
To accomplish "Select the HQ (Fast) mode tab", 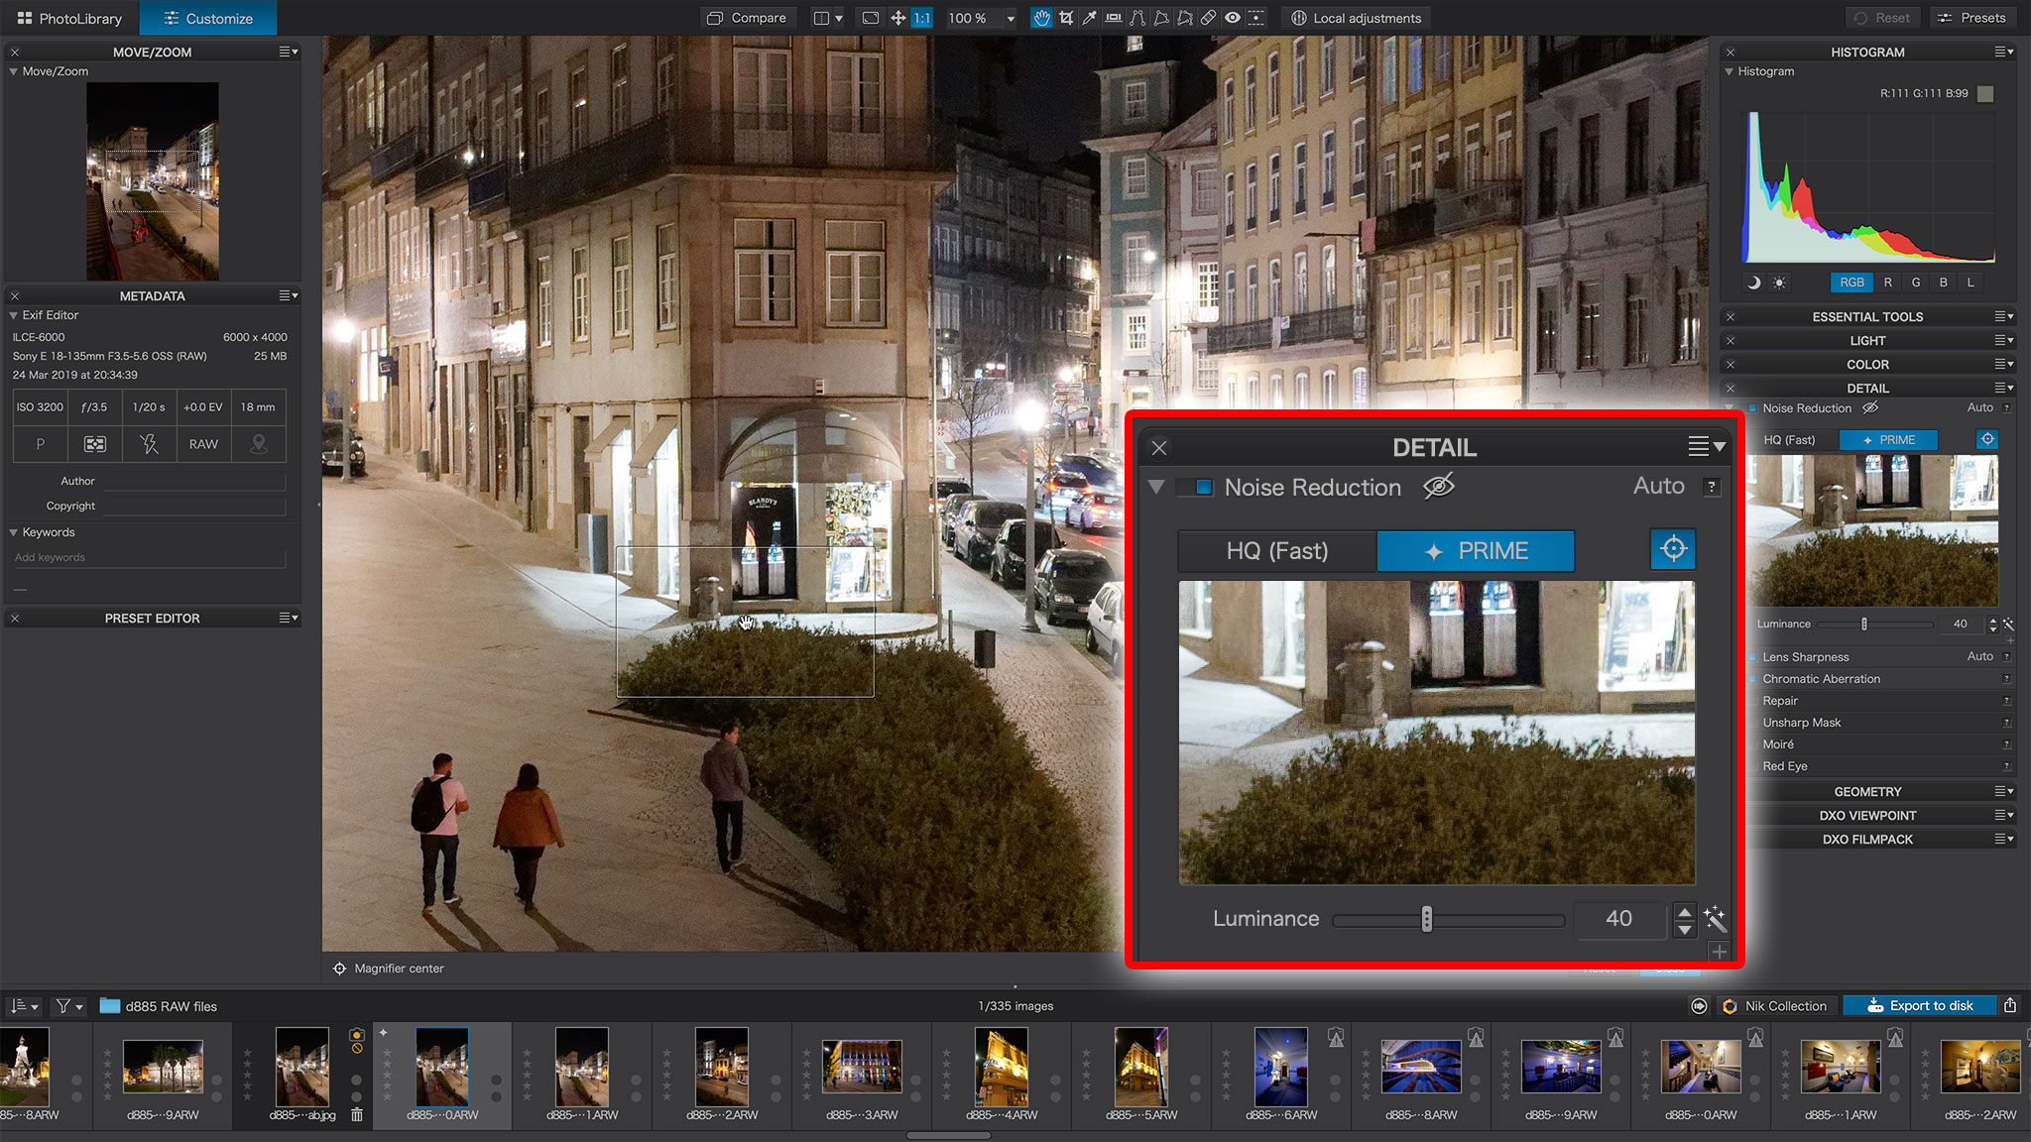I will click(1277, 551).
